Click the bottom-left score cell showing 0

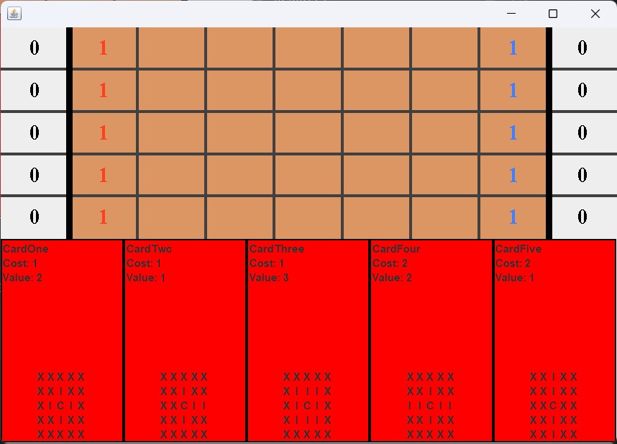pyautogui.click(x=33, y=217)
